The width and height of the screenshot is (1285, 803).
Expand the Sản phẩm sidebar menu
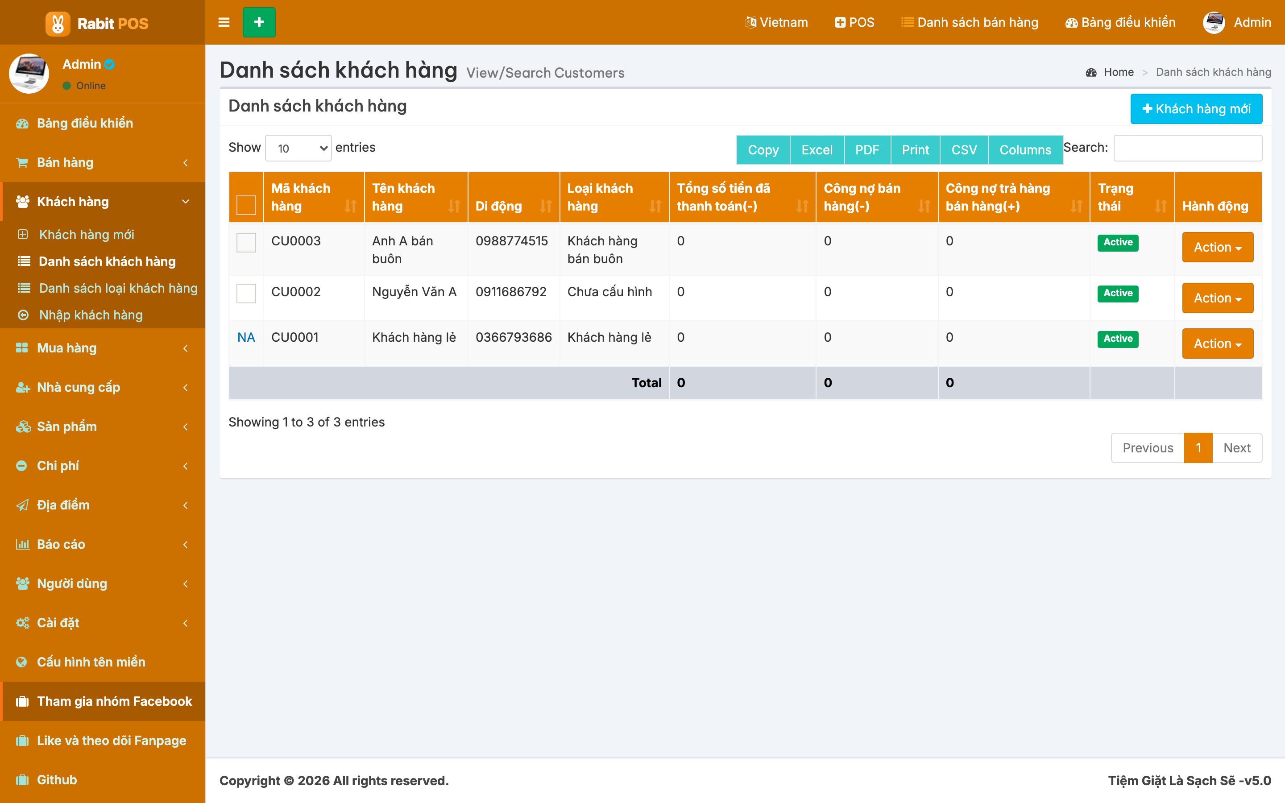click(x=103, y=426)
